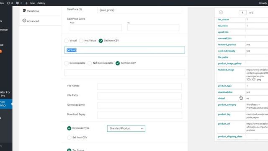268x151 pixels.
Task: Select the Virtual radio option
Action: 66,41
